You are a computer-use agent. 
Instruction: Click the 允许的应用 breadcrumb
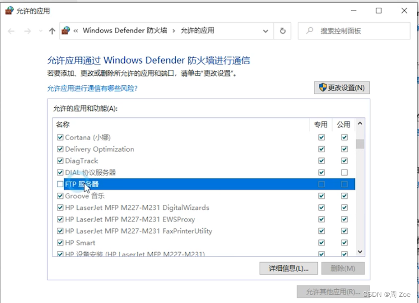pos(198,30)
